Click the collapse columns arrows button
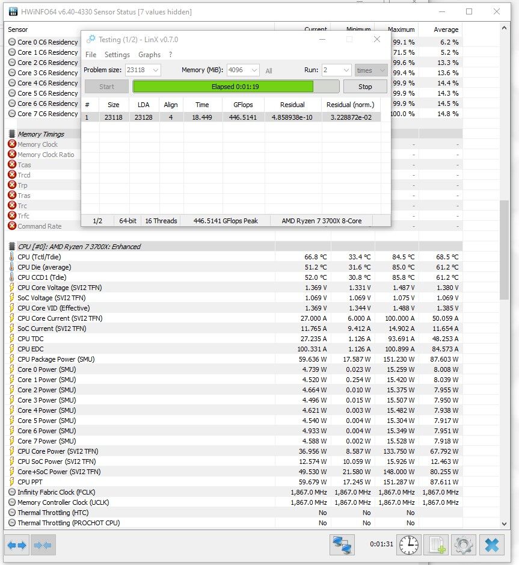The image size is (519, 565). 43,545
